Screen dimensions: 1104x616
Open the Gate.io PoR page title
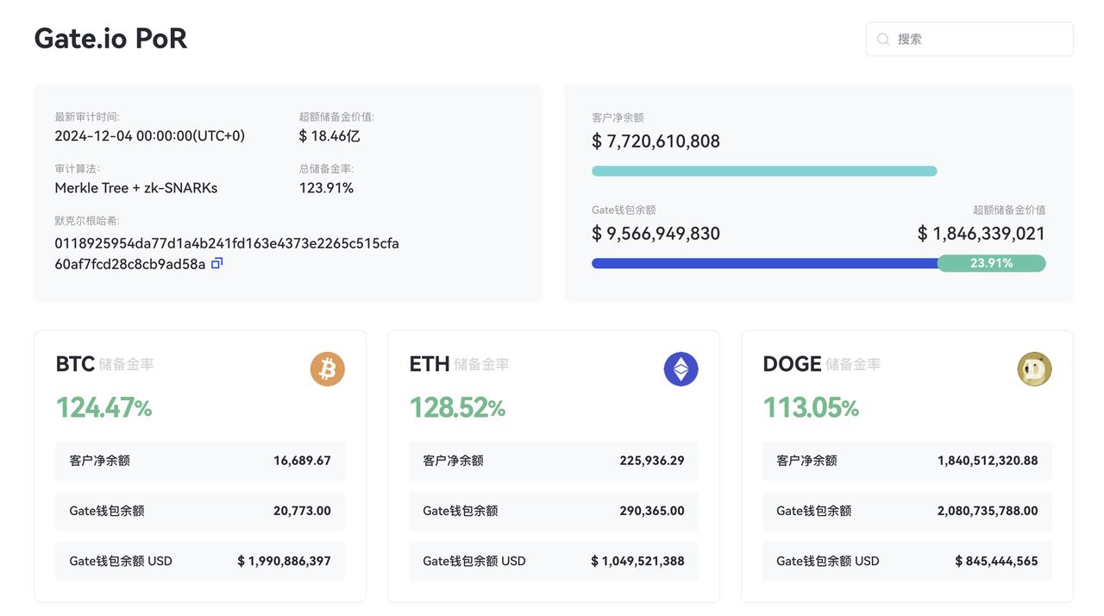[110, 38]
